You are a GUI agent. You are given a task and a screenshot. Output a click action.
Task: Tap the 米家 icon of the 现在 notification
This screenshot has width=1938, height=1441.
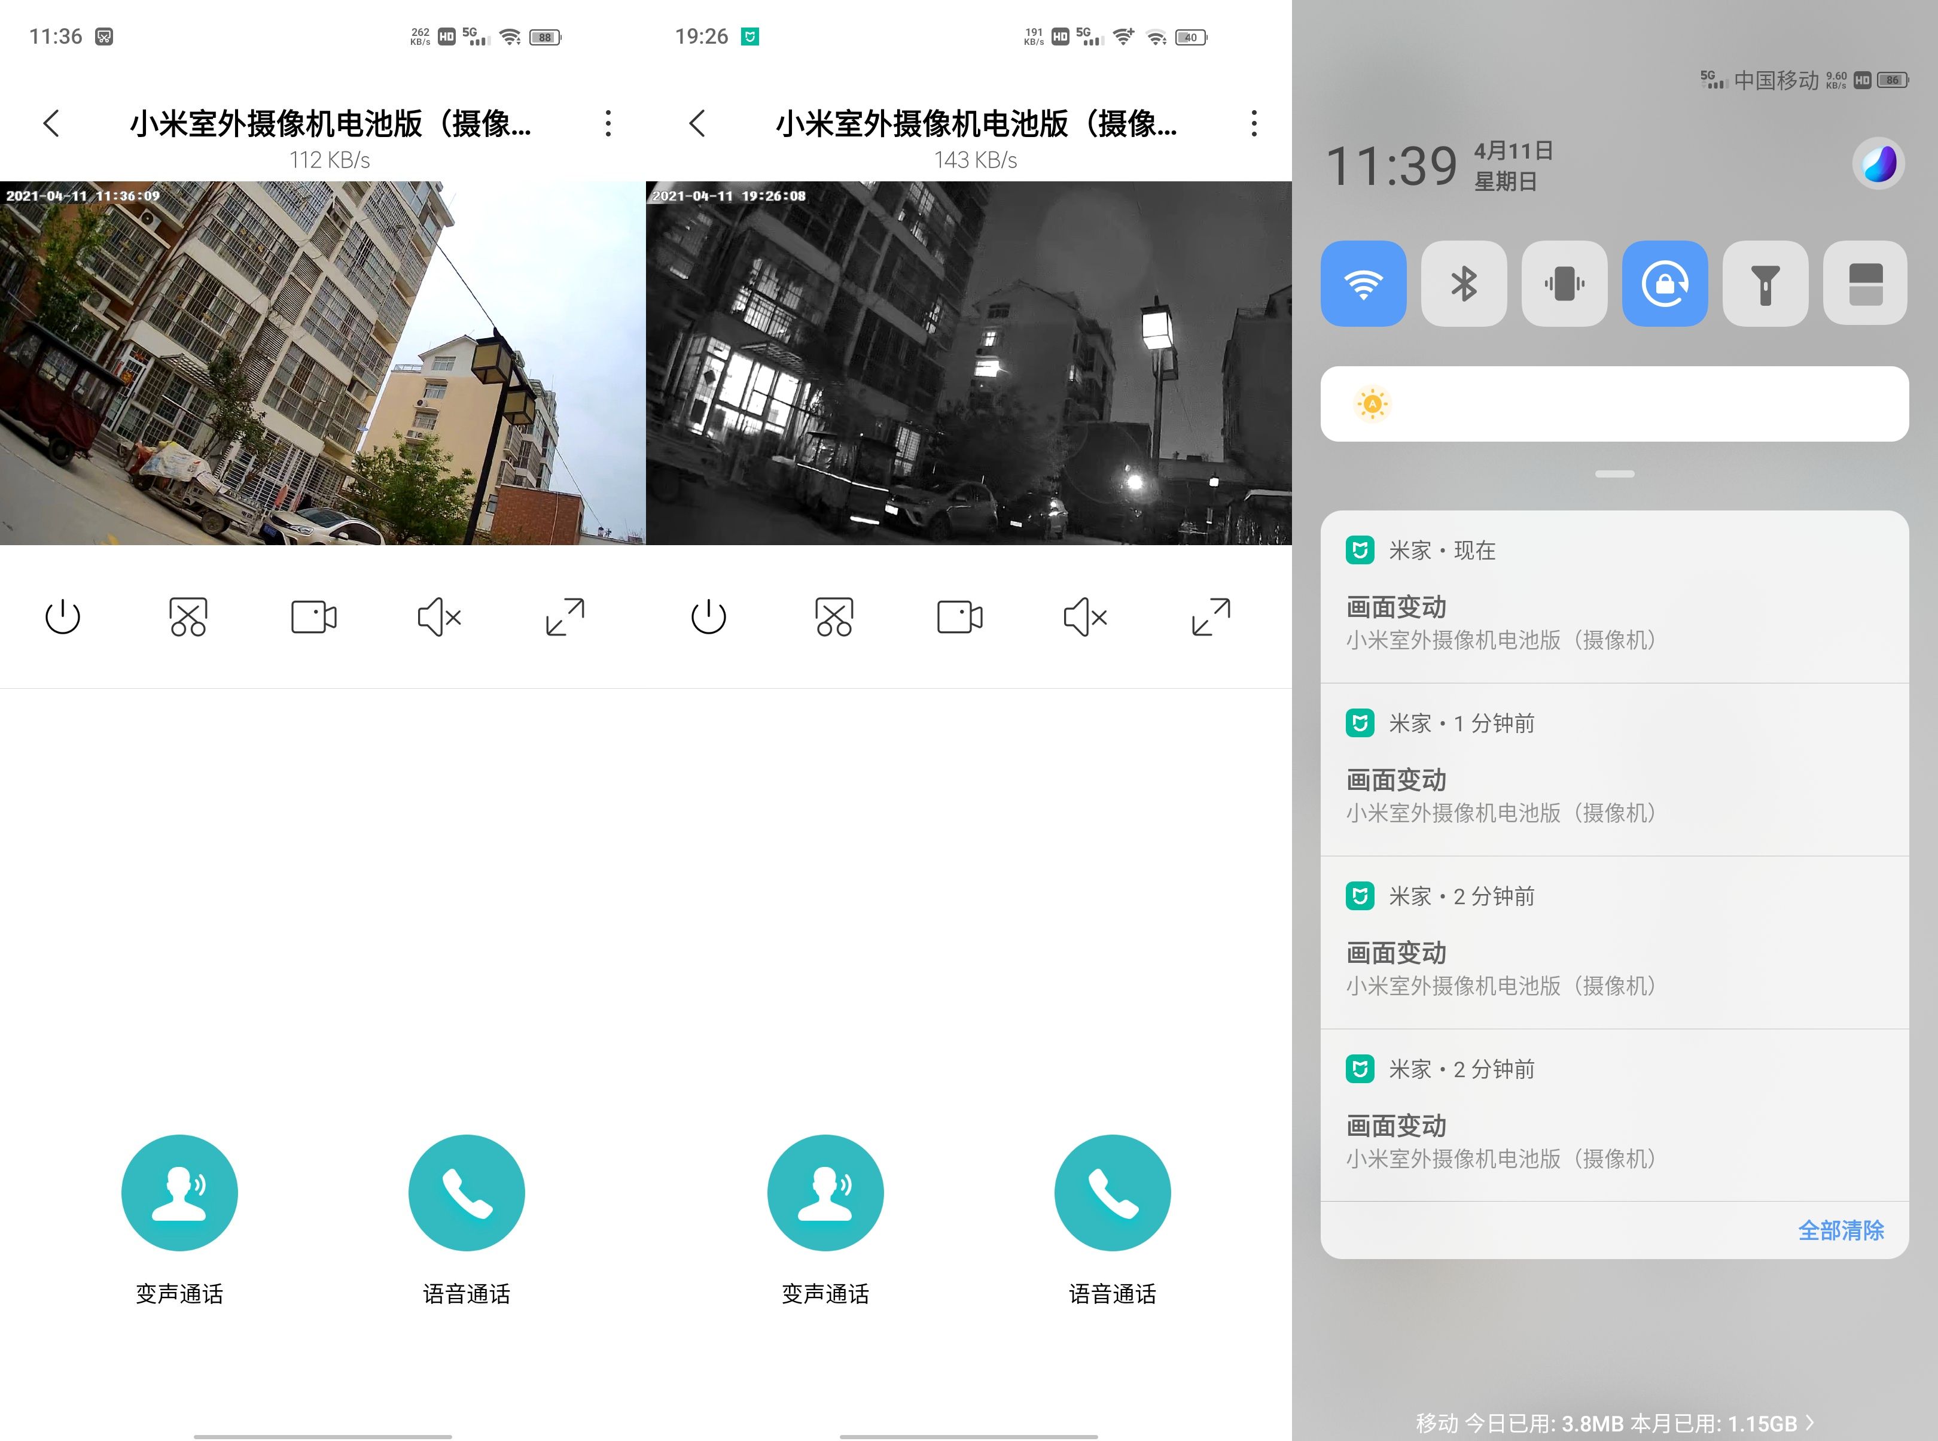click(1360, 551)
